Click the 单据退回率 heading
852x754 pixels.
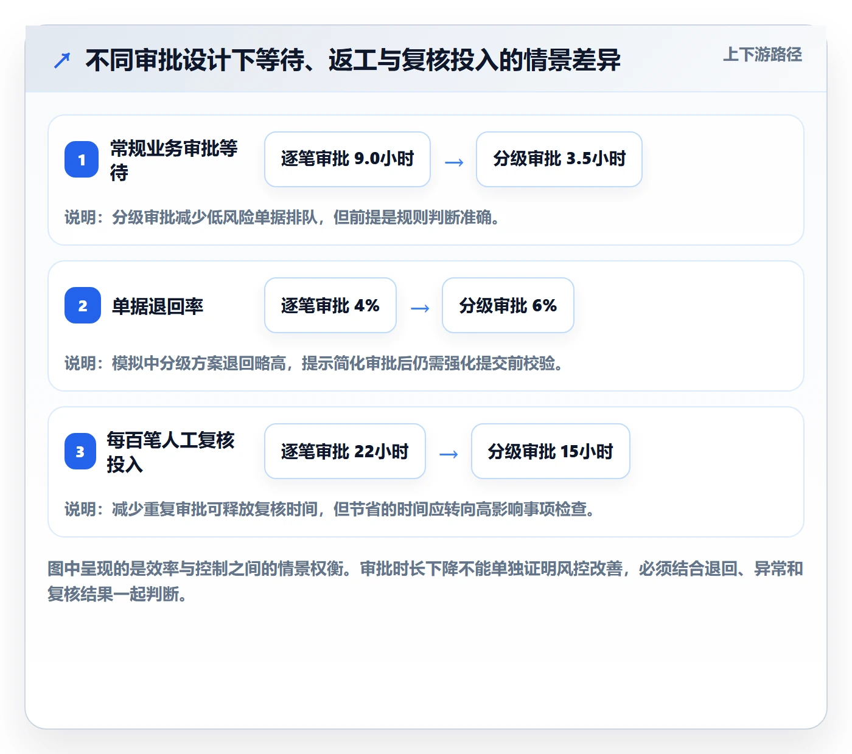click(x=158, y=306)
